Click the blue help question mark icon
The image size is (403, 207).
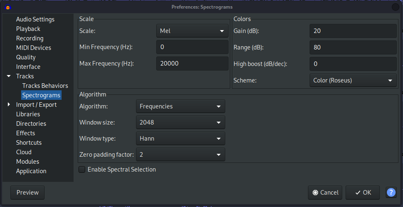coord(391,193)
